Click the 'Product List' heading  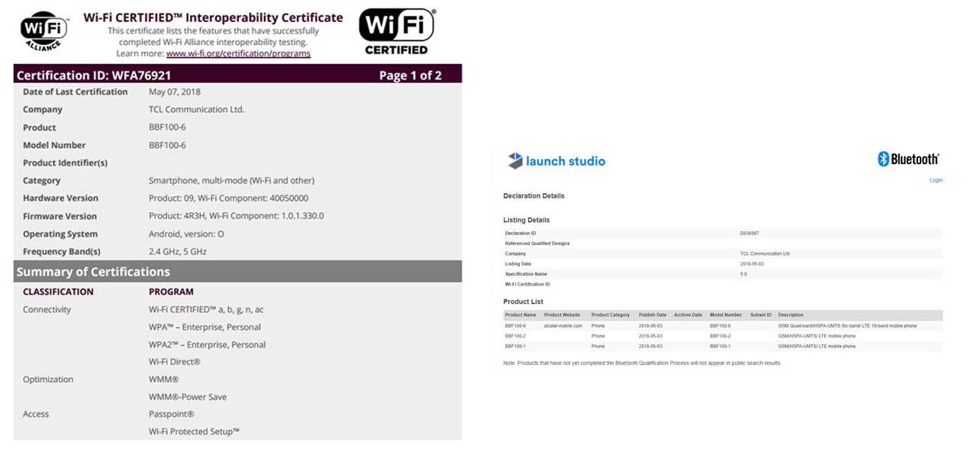point(524,302)
